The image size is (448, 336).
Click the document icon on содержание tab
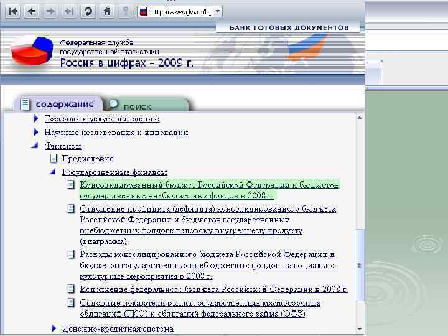25,105
